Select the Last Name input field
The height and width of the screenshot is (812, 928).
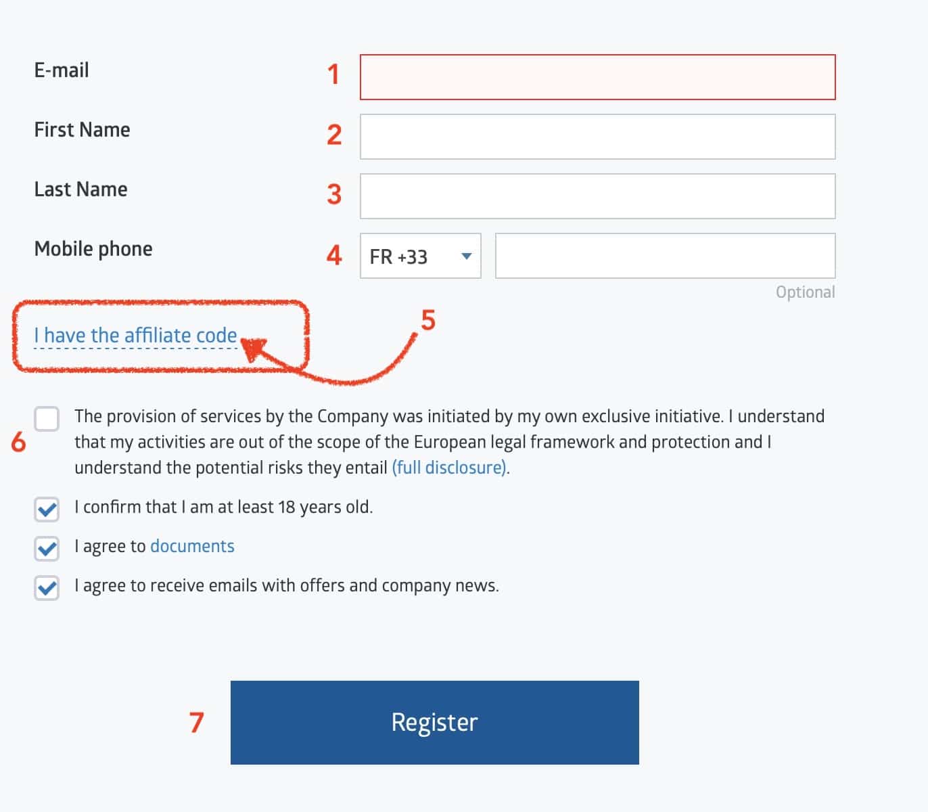tap(597, 196)
